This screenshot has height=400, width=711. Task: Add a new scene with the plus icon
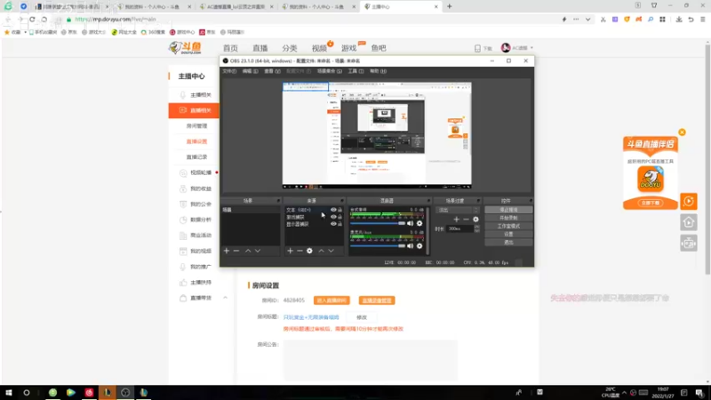click(x=227, y=251)
